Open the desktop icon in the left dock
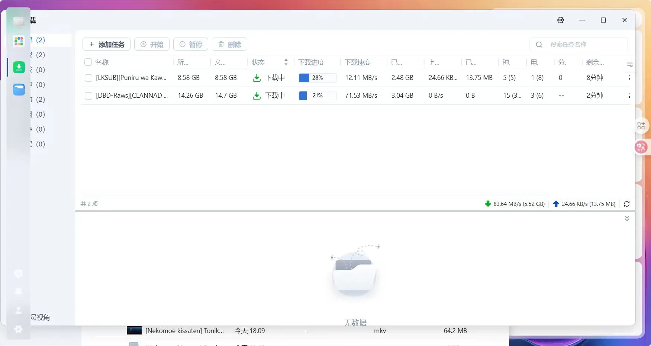Image resolution: width=651 pixels, height=346 pixels. (x=19, y=21)
